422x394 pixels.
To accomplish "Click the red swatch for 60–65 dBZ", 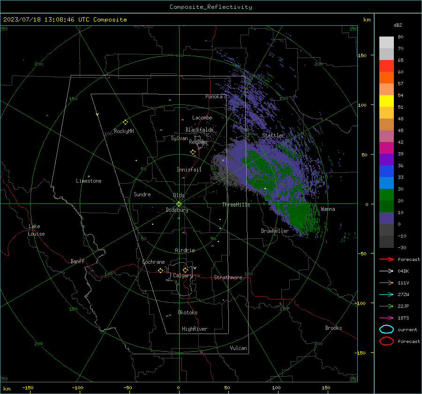I will click(386, 66).
